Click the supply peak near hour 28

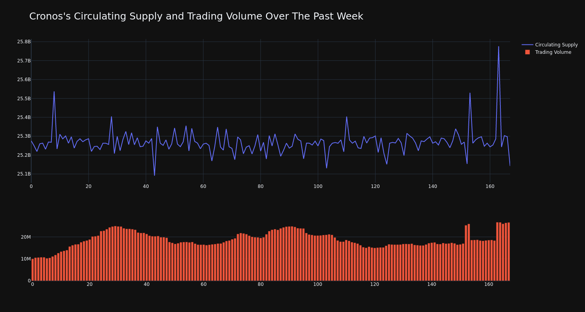pos(112,116)
